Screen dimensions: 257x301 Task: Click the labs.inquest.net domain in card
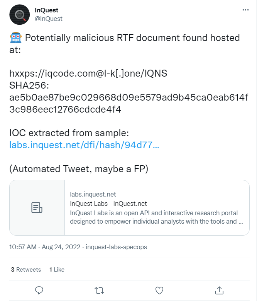93,194
